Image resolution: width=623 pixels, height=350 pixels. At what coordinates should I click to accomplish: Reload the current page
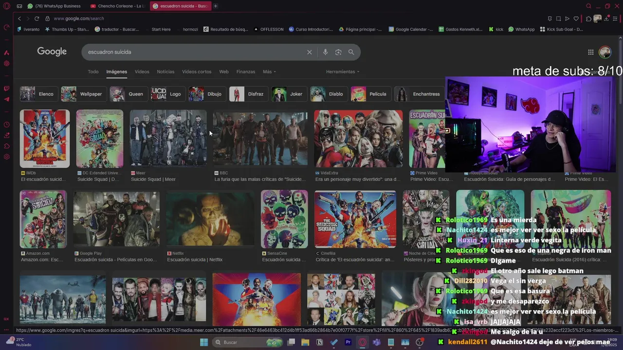click(37, 18)
